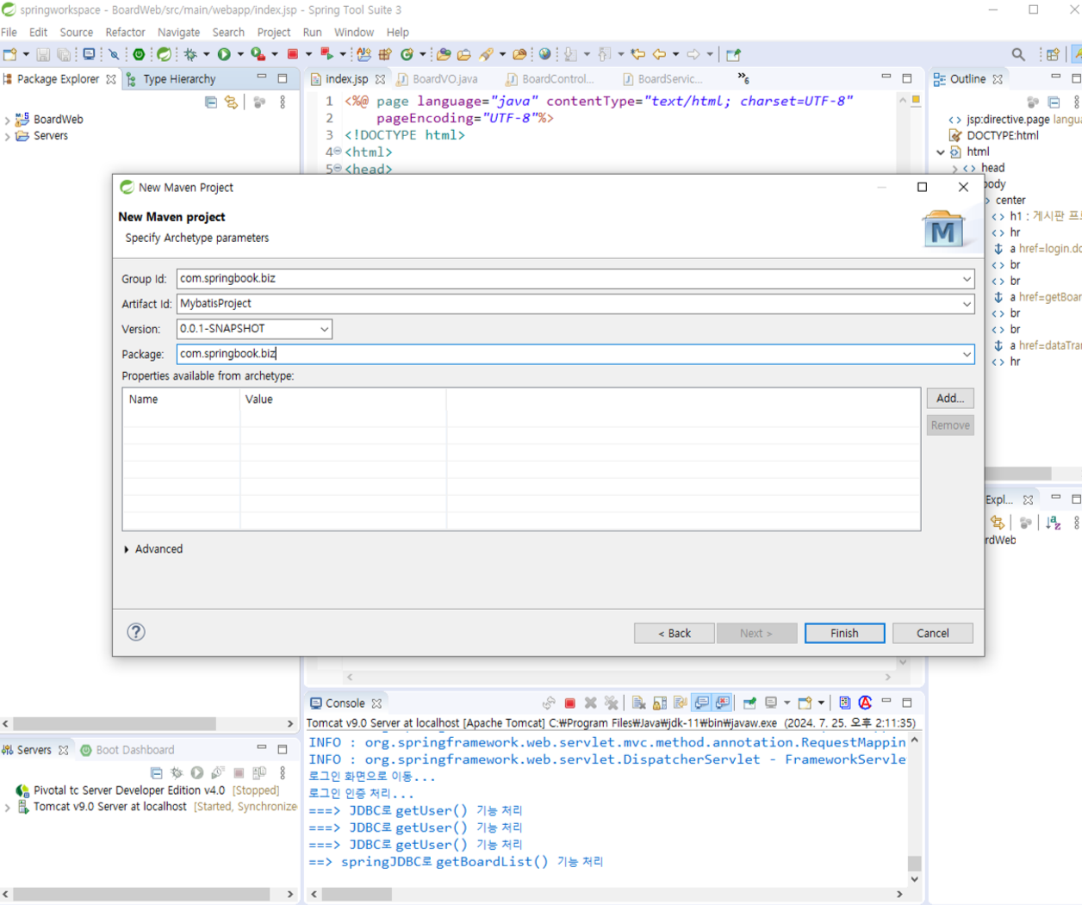Click the Display Selected Console monitor icon

tap(771, 704)
